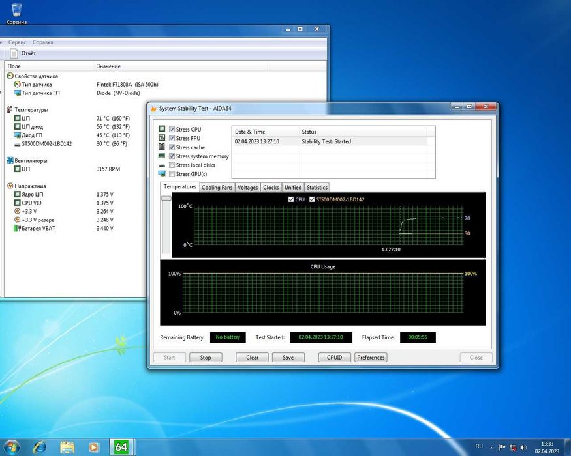Click the Stress cache icon
Screen dimensions: 571x456
point(162,147)
